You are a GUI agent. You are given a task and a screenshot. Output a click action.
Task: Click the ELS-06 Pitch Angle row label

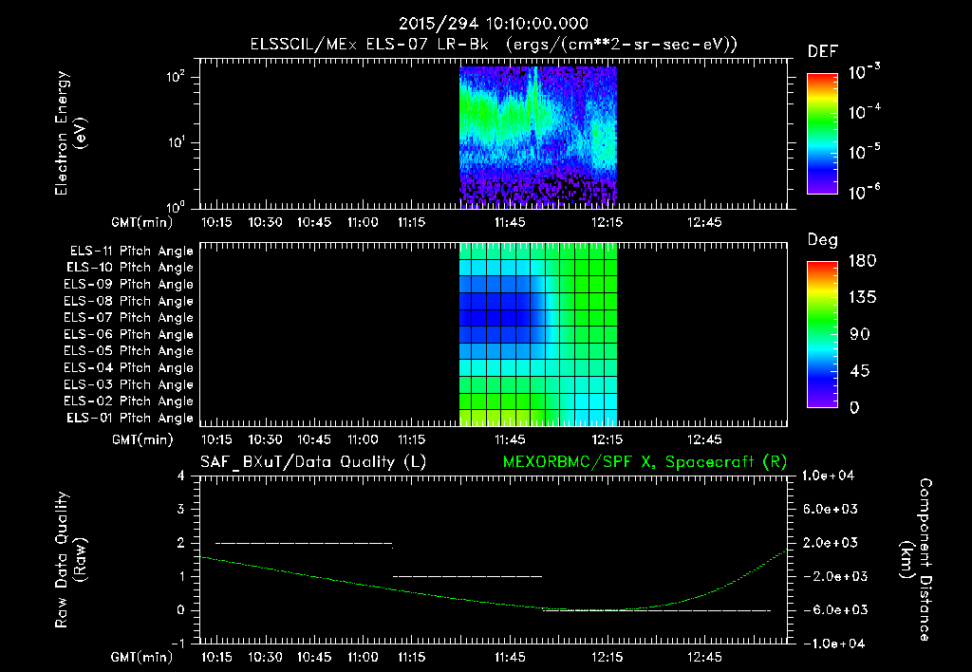tap(128, 335)
